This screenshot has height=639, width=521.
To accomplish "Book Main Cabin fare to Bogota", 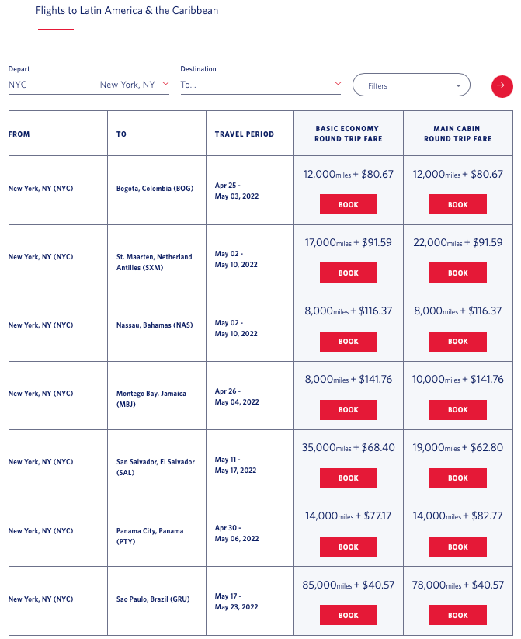I will 458,204.
